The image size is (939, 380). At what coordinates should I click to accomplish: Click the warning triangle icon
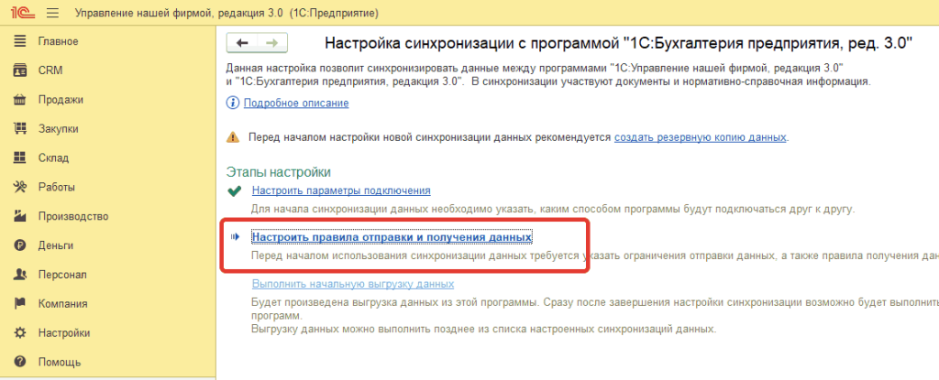click(x=232, y=137)
